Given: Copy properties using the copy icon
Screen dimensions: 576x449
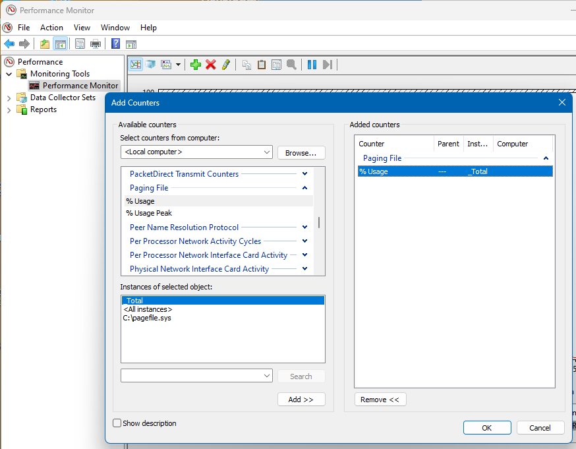Looking at the screenshot, I should (246, 64).
